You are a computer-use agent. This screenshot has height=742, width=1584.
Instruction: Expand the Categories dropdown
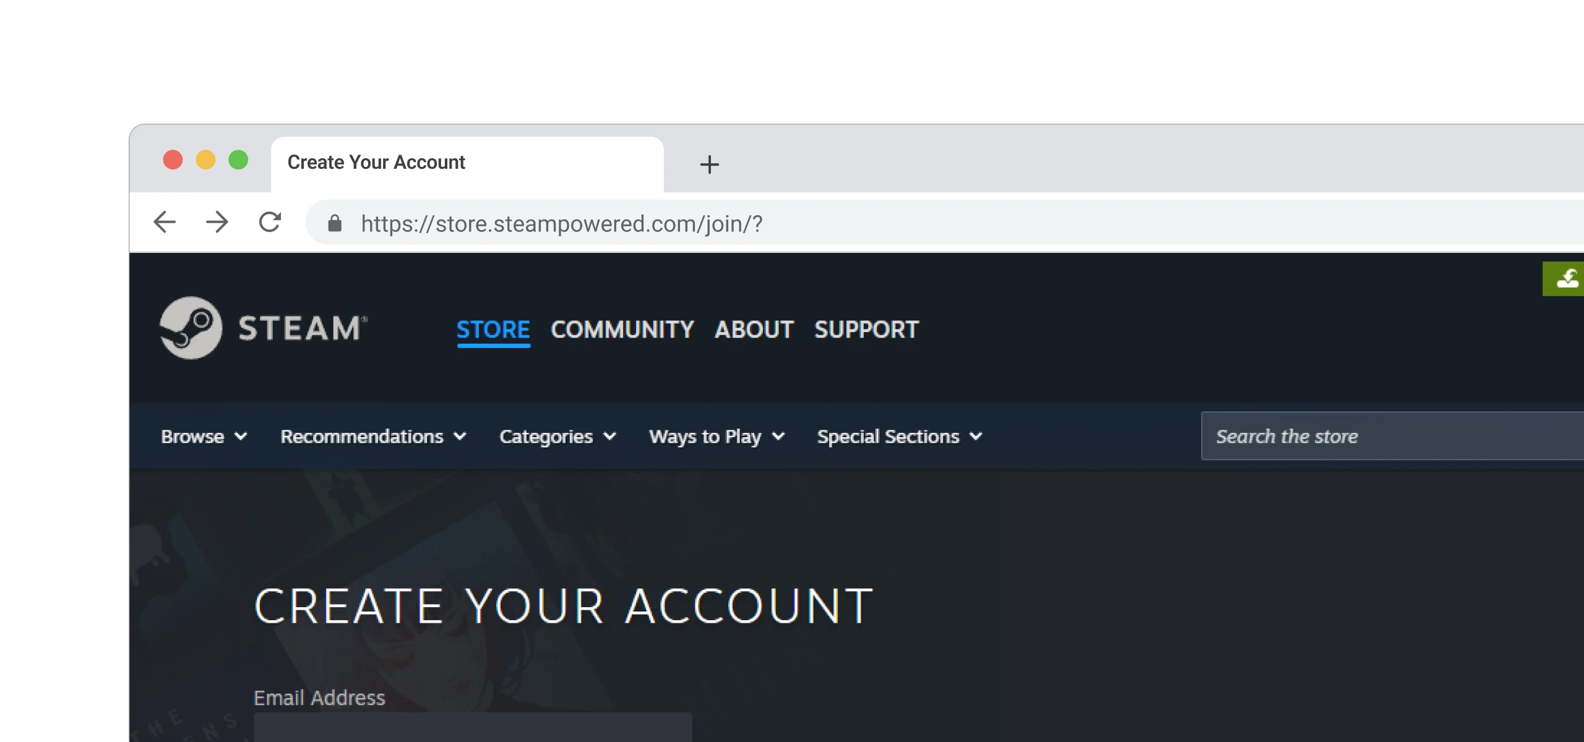click(557, 437)
